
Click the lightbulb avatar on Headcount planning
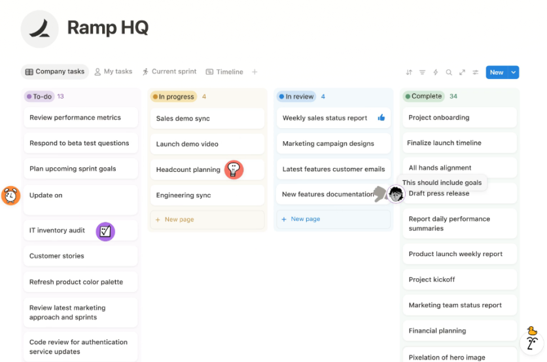tap(234, 170)
